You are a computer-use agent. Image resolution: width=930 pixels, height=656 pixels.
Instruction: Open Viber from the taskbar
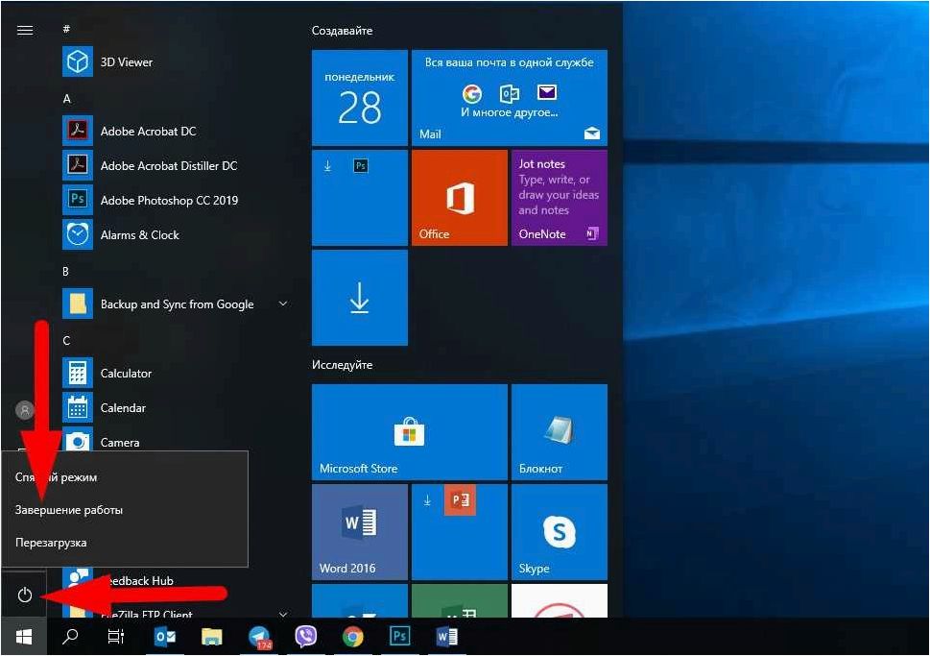coord(305,637)
